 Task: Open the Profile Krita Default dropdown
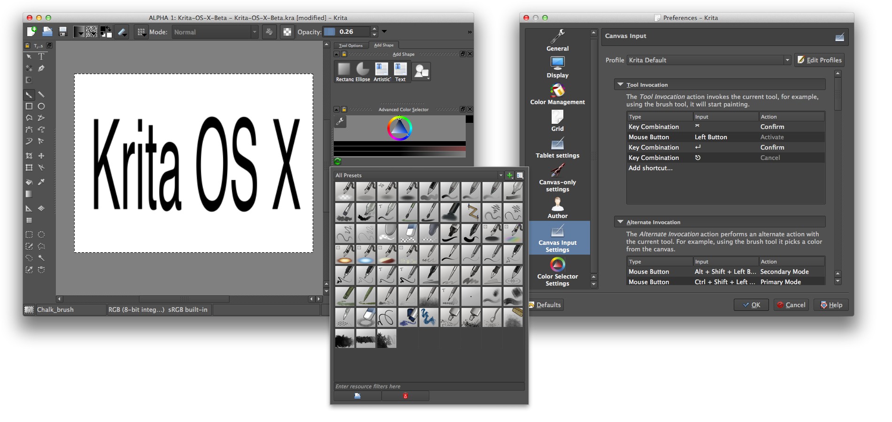[x=709, y=60]
